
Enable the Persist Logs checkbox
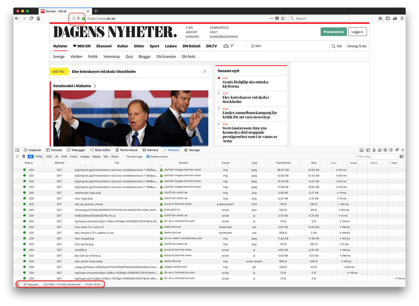coord(124,157)
